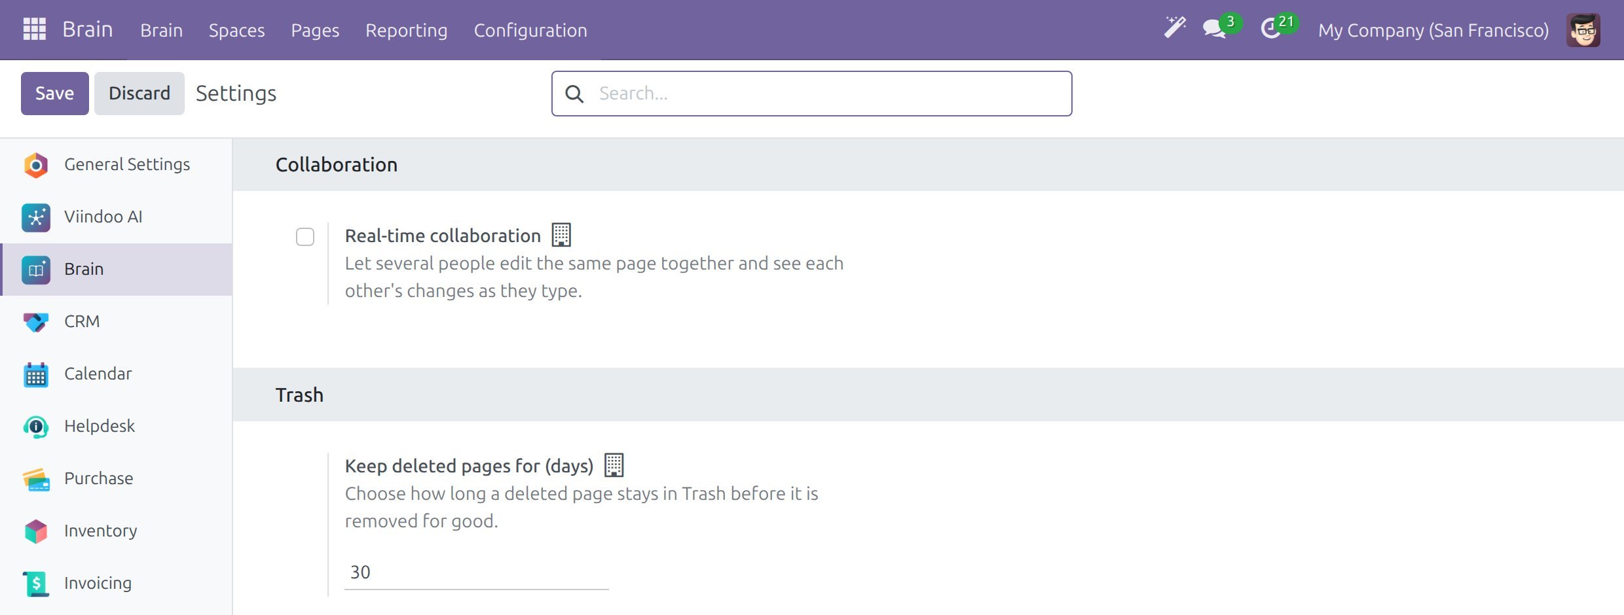Click company icon beside Real-time collaboration

pyautogui.click(x=561, y=235)
